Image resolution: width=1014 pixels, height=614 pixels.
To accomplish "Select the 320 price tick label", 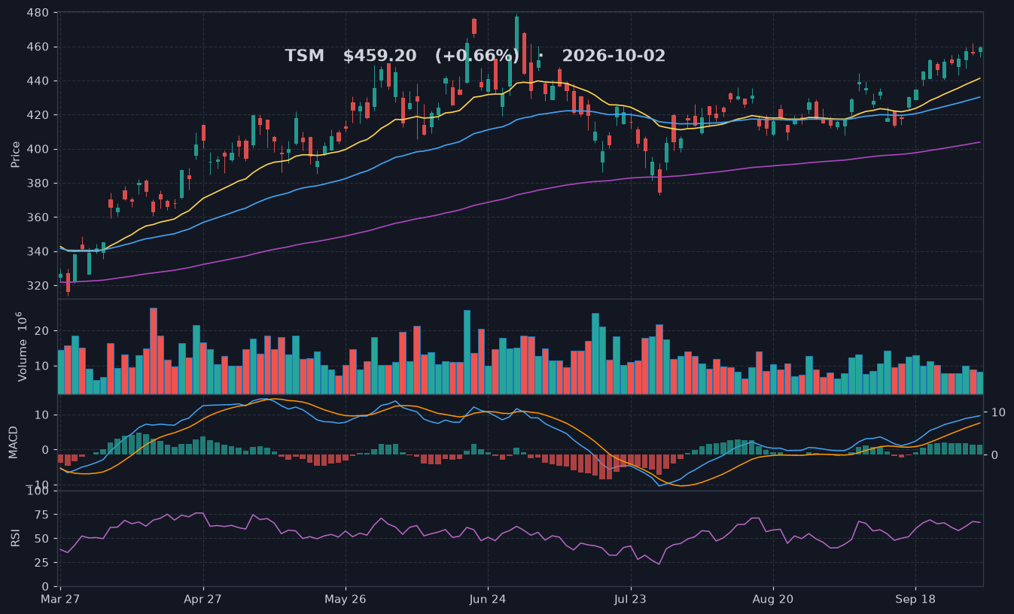I will click(38, 286).
